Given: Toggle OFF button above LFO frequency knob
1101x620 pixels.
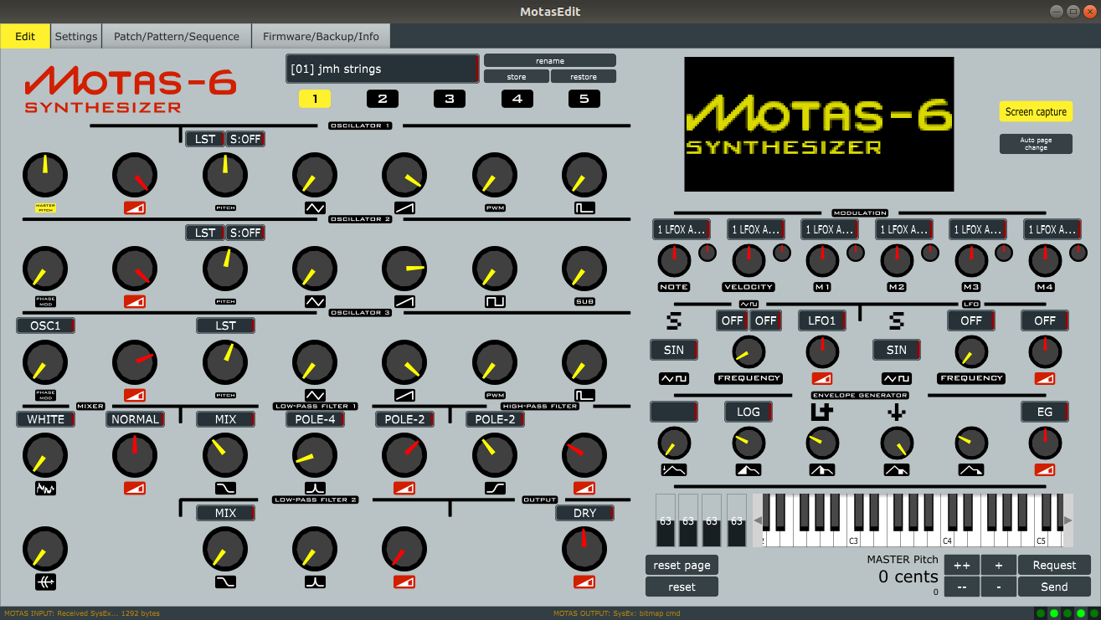Looking at the screenshot, I should pyautogui.click(x=971, y=320).
